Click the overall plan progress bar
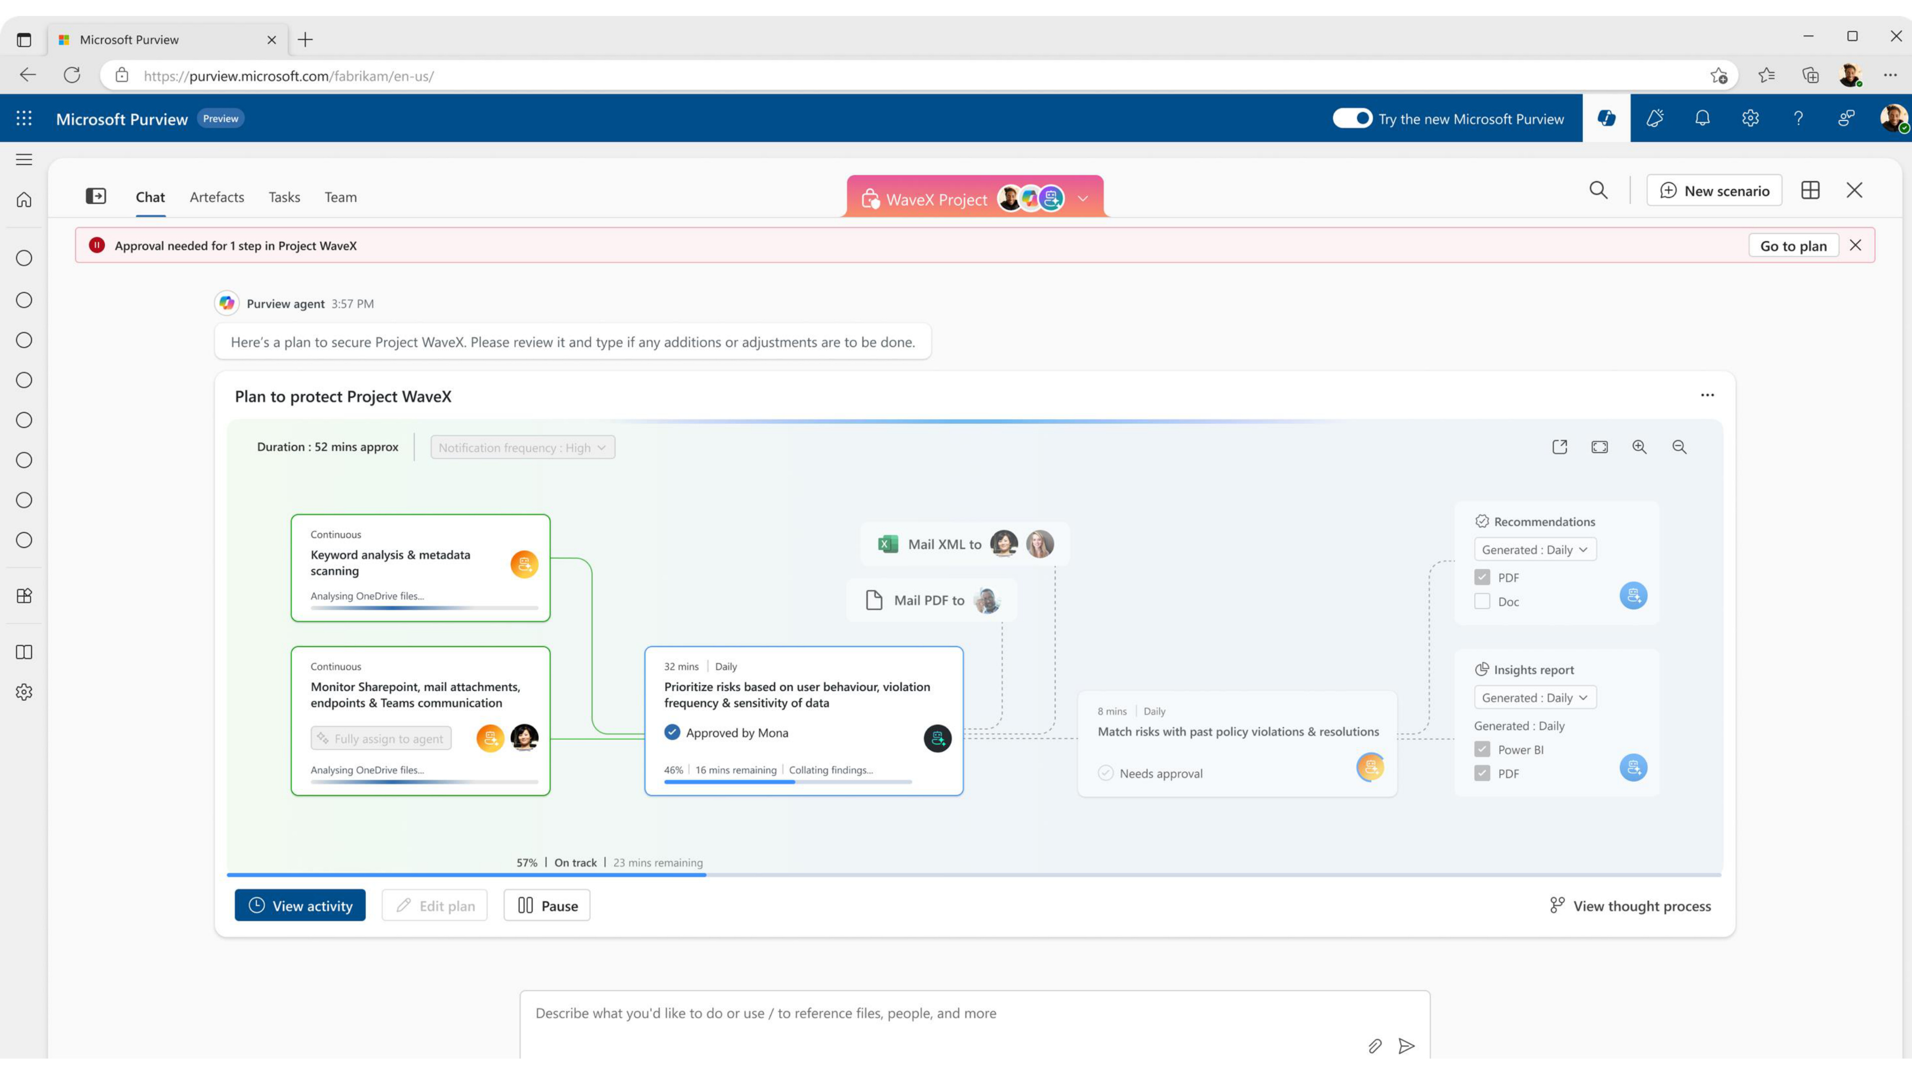The height and width of the screenshot is (1075, 1912). pos(974,875)
